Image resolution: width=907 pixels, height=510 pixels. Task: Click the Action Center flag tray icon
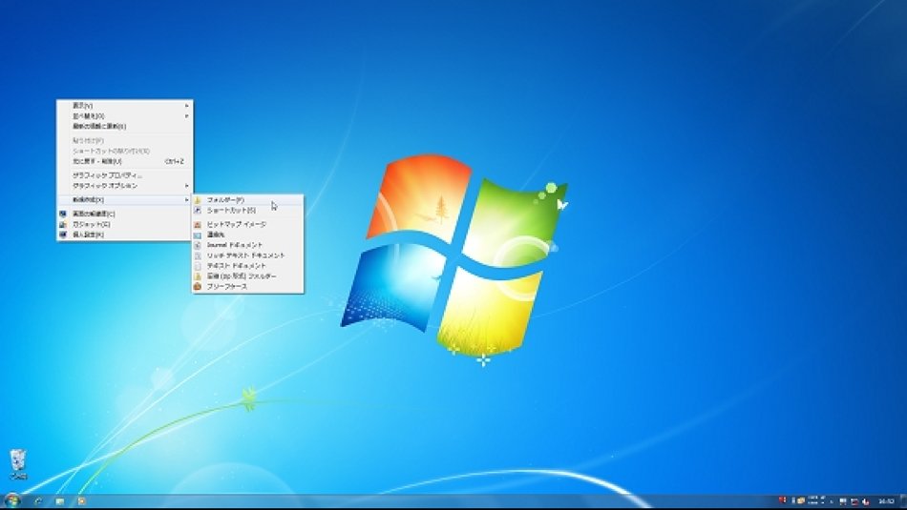pos(843,501)
